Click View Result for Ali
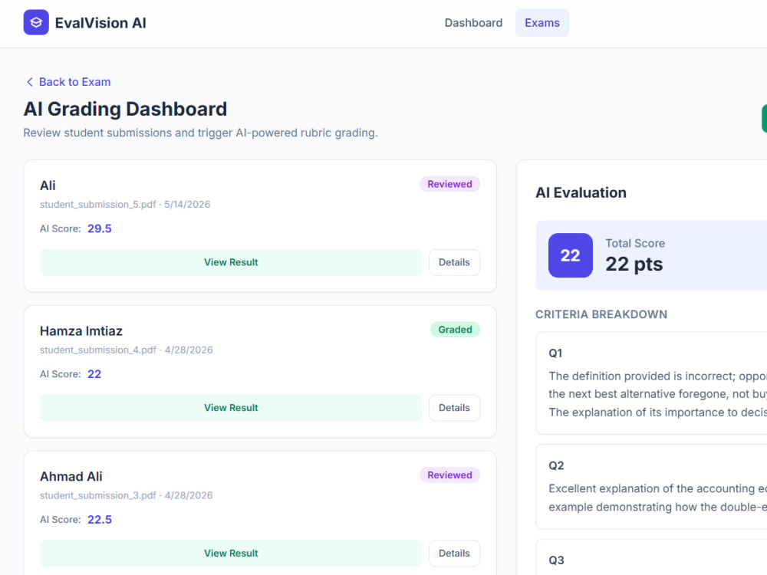Viewport: 767px width, 575px height. [231, 262]
